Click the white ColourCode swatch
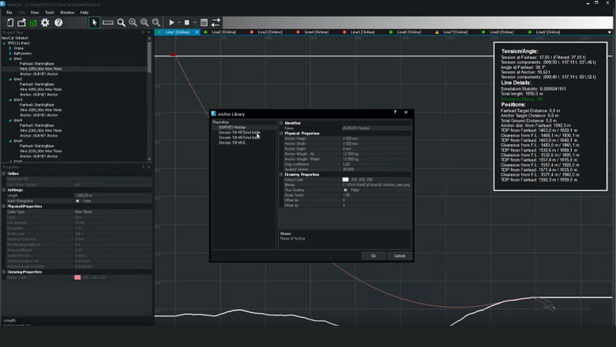The image size is (616, 347). (345, 180)
